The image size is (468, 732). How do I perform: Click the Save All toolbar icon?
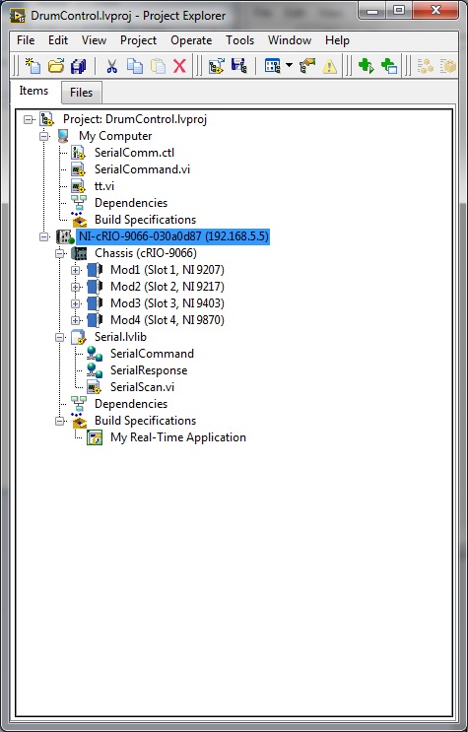click(x=78, y=66)
